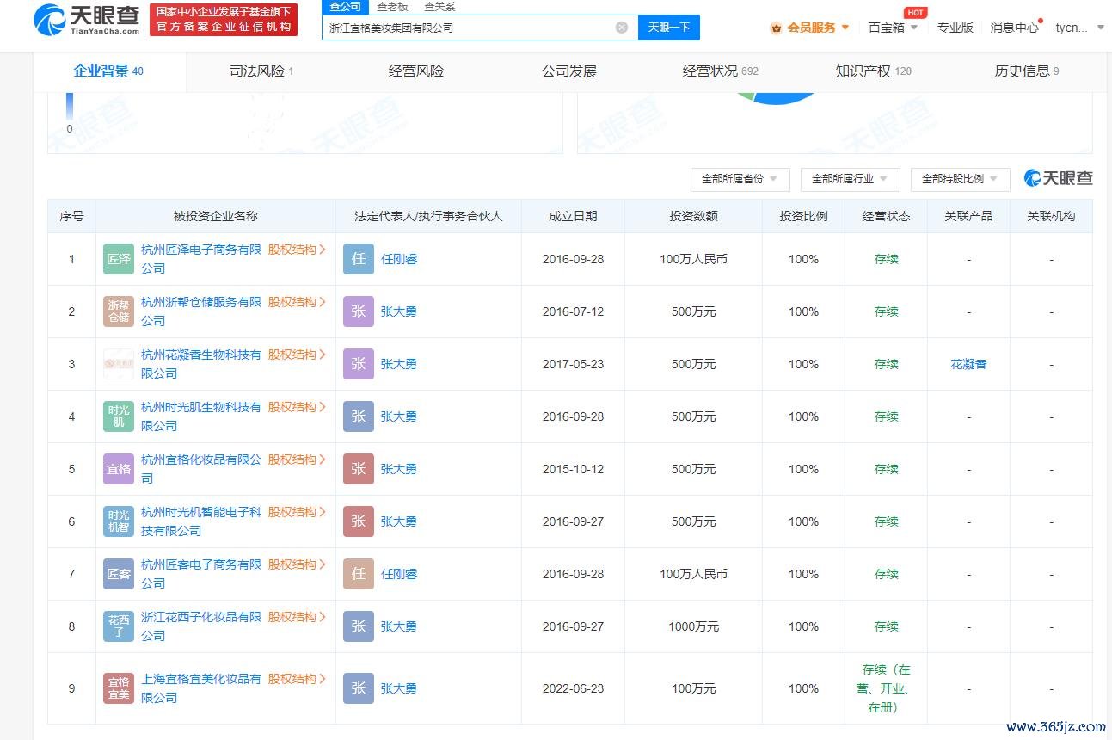Viewport: 1112px width, 740px height.
Task: Click the 张 avatar in row 6
Action: point(359,521)
